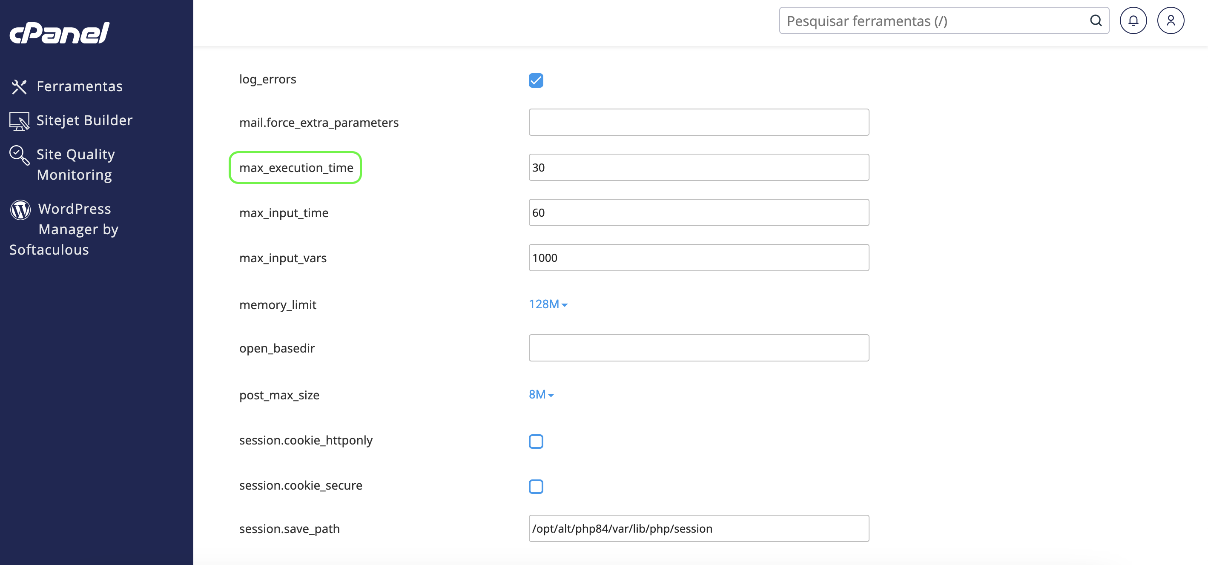Screen dimensions: 1208x565
Task: Focus the Pesquisar ferramentas search box
Action: pyautogui.click(x=944, y=20)
